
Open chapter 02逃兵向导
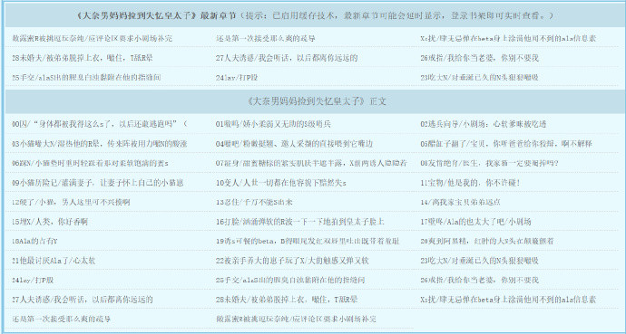(483, 124)
